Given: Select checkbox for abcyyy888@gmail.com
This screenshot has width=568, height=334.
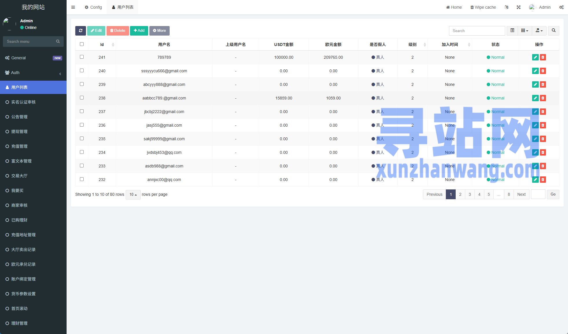Looking at the screenshot, I should click(x=82, y=84).
